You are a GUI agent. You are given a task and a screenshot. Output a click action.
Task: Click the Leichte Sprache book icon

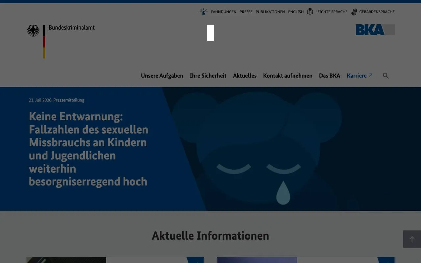tap(310, 12)
